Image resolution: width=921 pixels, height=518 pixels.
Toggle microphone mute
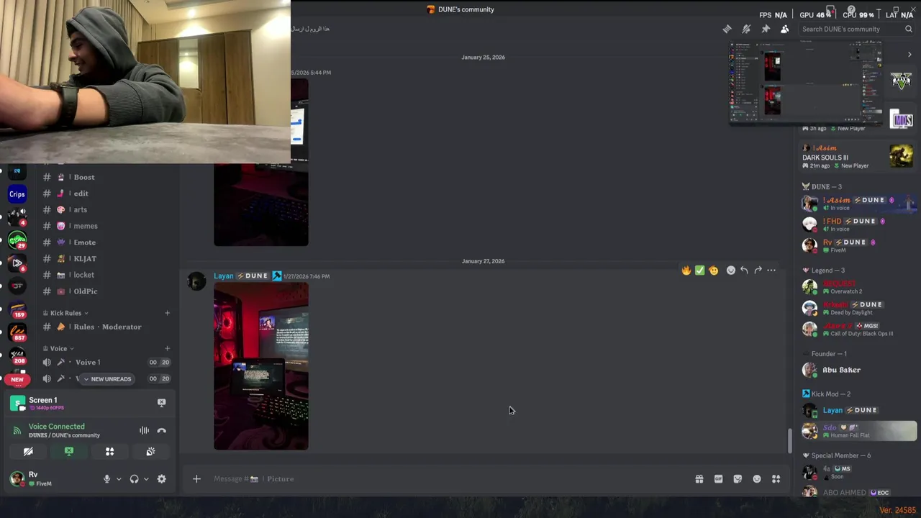point(106,479)
